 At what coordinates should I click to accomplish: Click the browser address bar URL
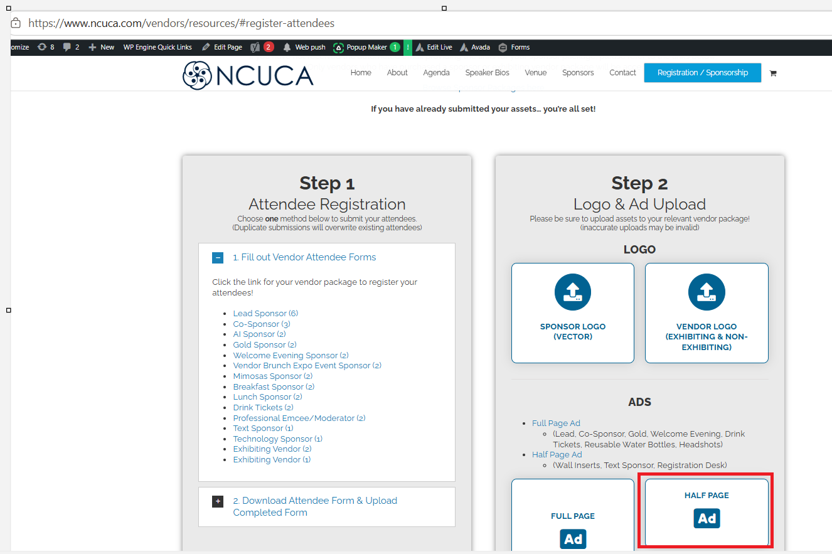[181, 23]
